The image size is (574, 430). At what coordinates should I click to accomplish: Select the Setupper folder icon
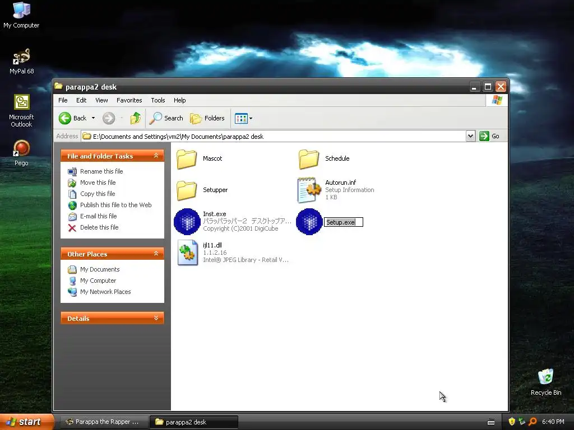pyautogui.click(x=187, y=190)
